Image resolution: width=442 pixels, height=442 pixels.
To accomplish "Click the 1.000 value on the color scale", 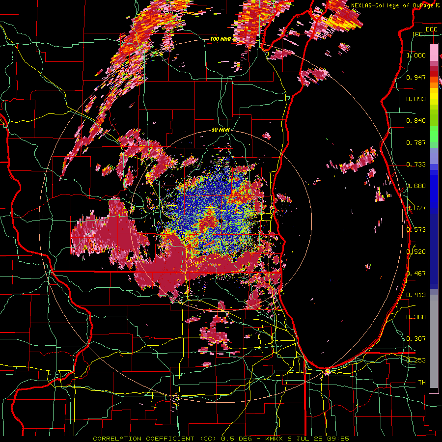I will (416, 55).
